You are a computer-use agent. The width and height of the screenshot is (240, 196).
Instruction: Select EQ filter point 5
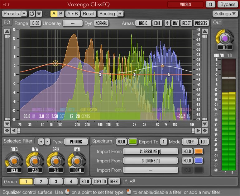click(x=169, y=75)
